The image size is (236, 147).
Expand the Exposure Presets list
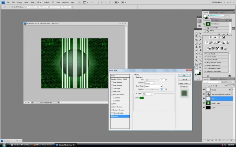click(205, 60)
